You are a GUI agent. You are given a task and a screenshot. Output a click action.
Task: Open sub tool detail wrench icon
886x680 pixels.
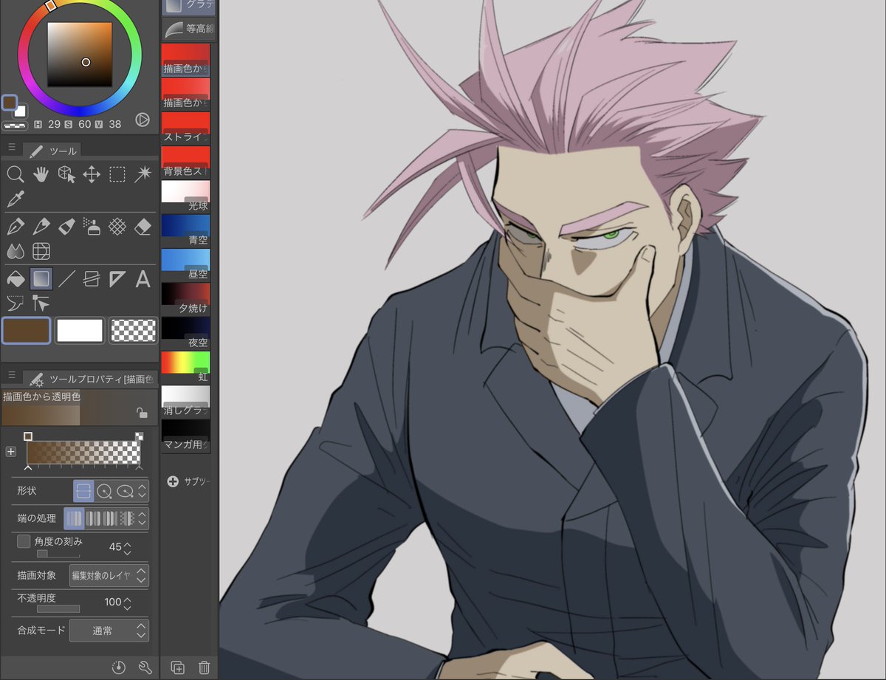(145, 667)
